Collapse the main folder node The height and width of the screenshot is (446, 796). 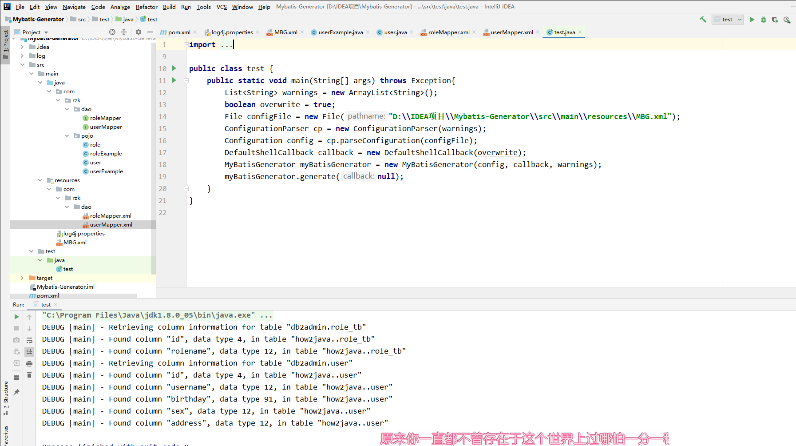(31, 73)
